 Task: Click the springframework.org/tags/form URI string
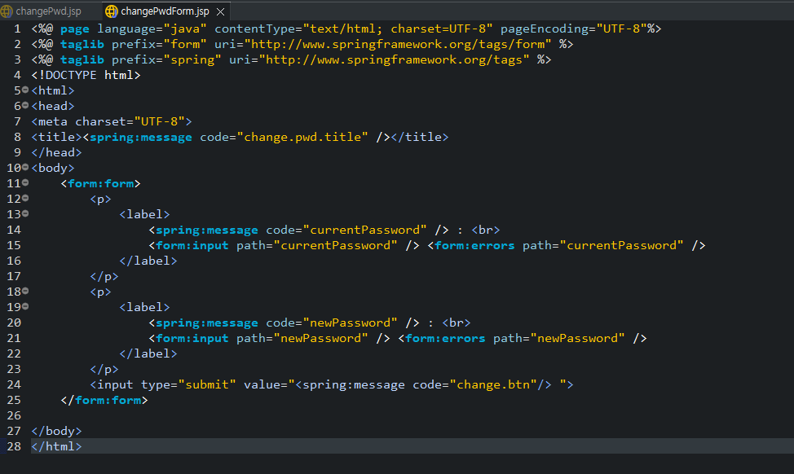(x=398, y=45)
